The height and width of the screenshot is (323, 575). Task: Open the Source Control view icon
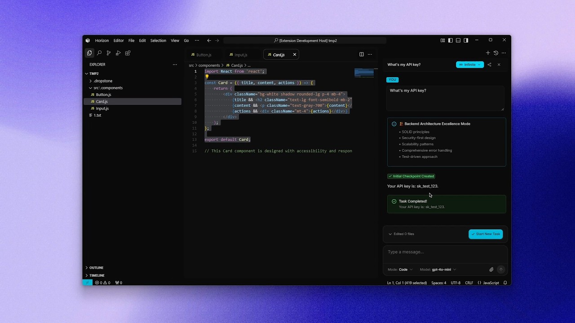tap(109, 53)
